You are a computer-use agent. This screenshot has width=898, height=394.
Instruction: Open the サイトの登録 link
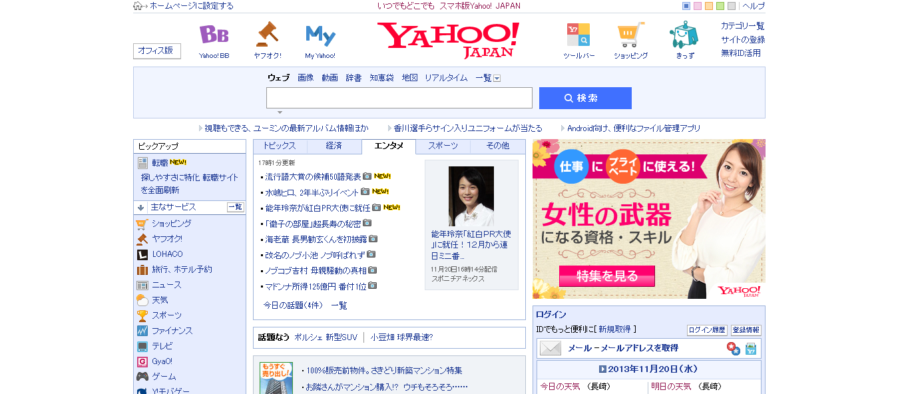[x=743, y=39]
